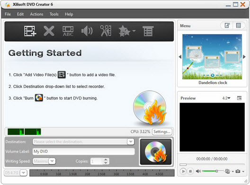
Task: Stop the preview playback
Action: (x=190, y=171)
